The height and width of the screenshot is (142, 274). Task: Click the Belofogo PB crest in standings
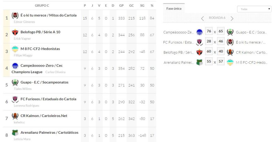click(x=15, y=32)
